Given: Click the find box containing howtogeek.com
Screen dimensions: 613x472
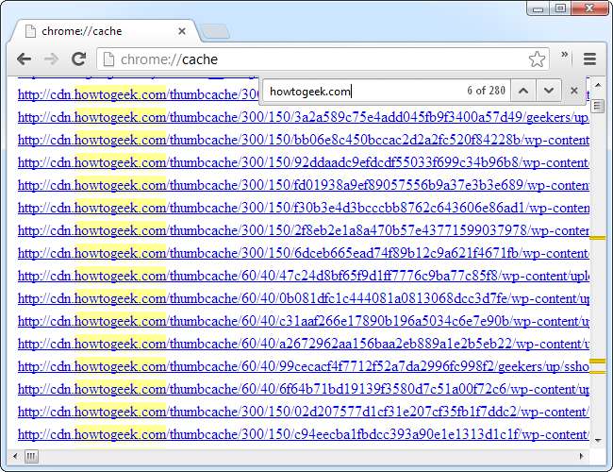Looking at the screenshot, I should (x=358, y=92).
